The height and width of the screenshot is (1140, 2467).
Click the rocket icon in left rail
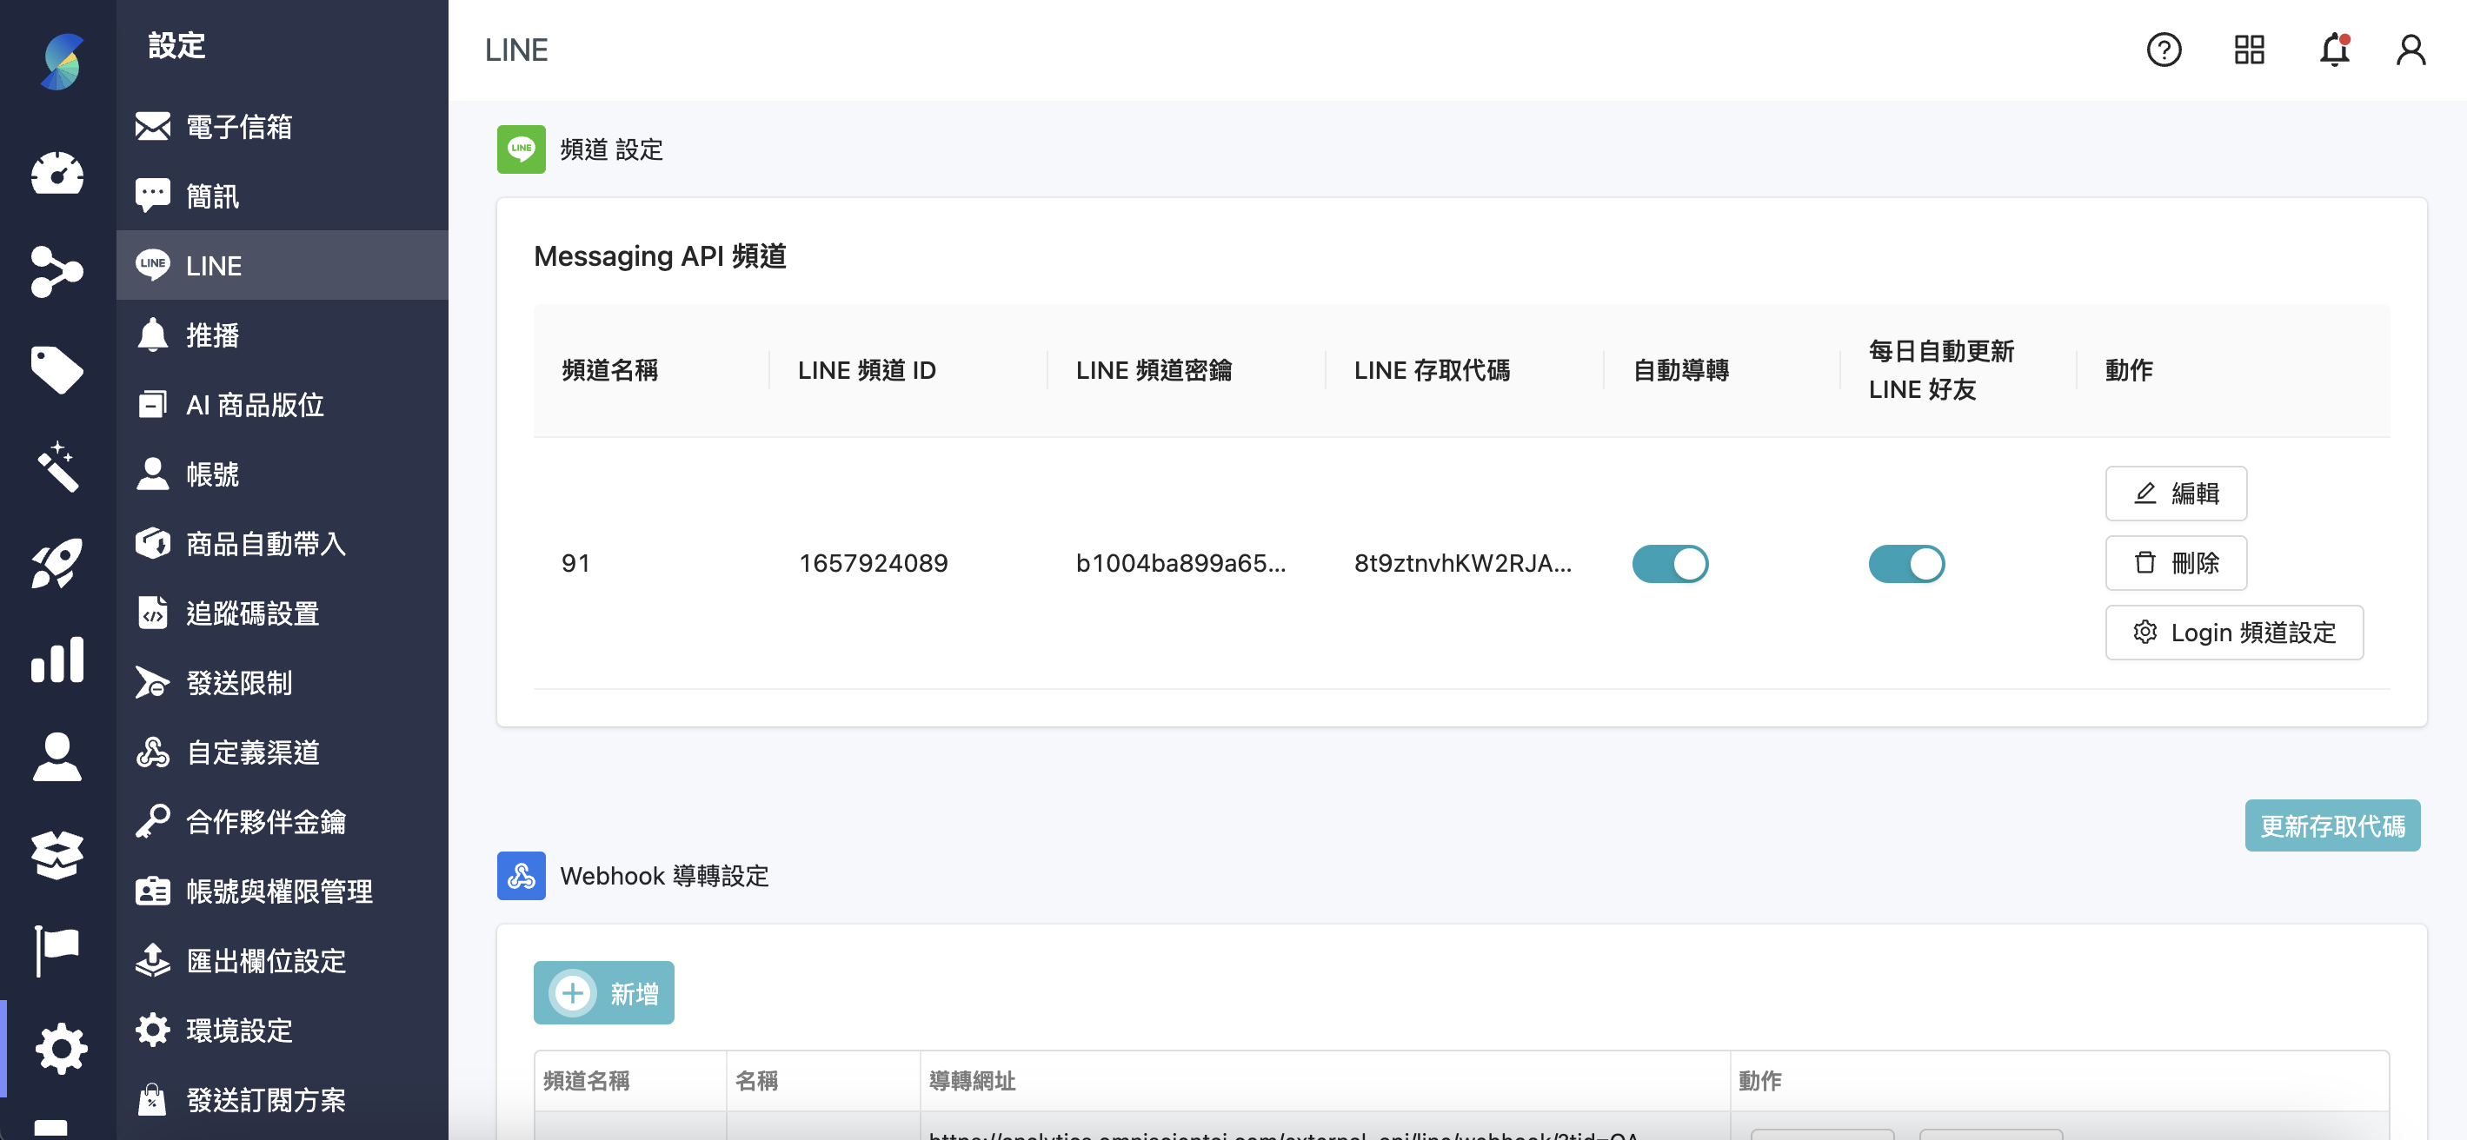(x=57, y=563)
